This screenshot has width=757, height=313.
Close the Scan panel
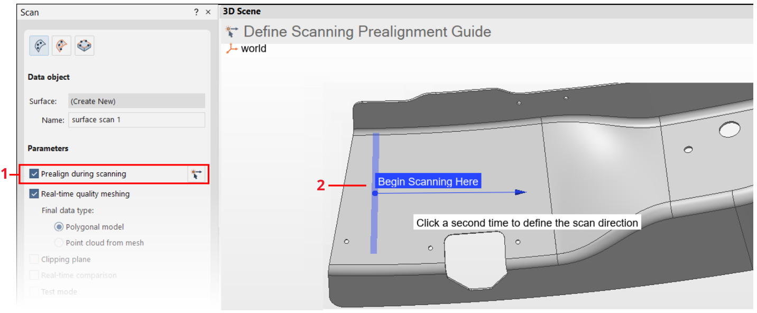(x=208, y=12)
